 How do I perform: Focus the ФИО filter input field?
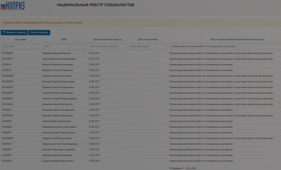click(x=64, y=46)
